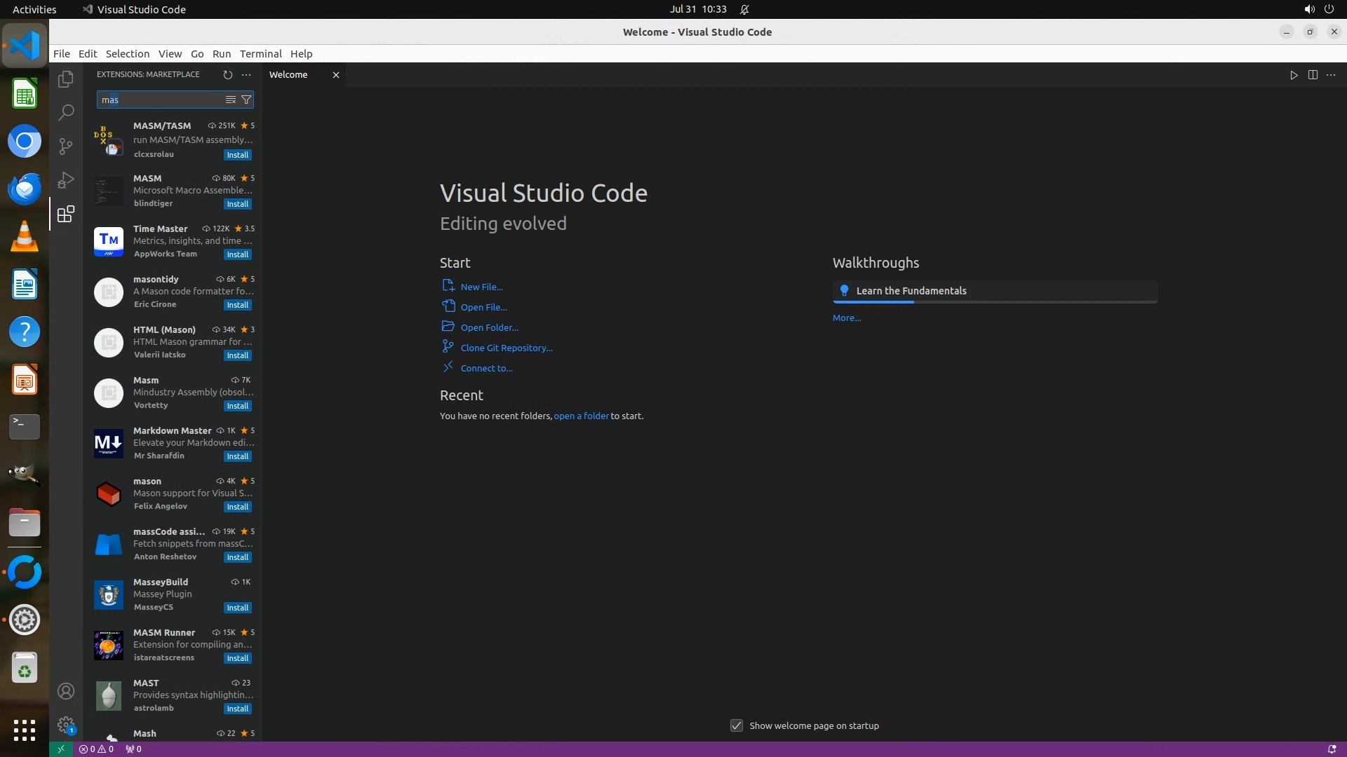Image resolution: width=1347 pixels, height=757 pixels.
Task: Open Manage gear settings menu
Action: point(66,724)
